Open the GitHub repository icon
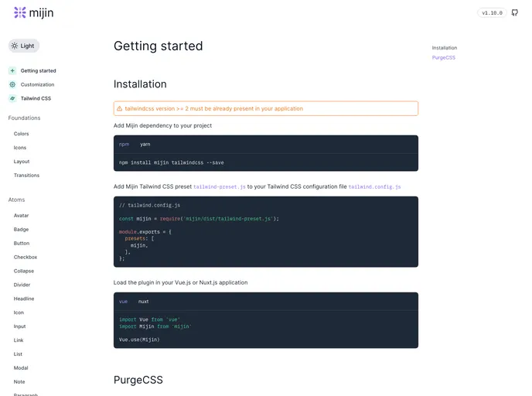532x396 pixels. click(515, 12)
